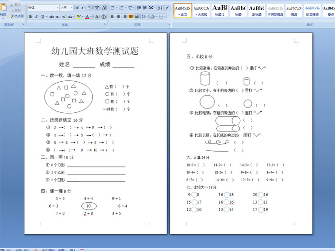Toggle Italic formatting

pyautogui.click(x=36, y=16)
